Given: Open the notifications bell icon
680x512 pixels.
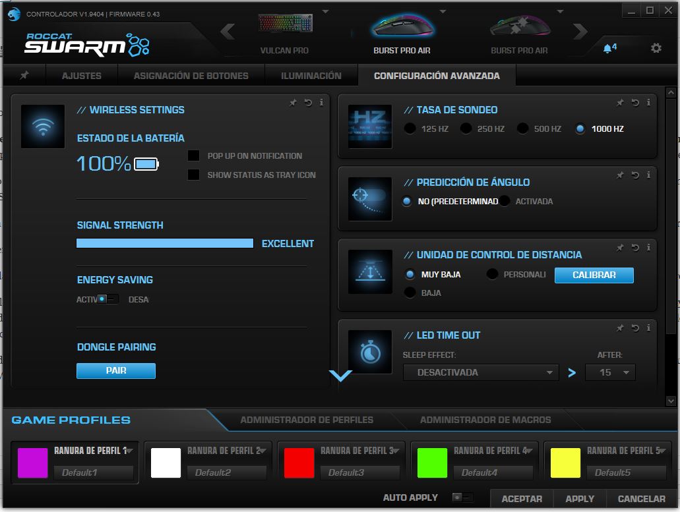Looking at the screenshot, I should 607,48.
